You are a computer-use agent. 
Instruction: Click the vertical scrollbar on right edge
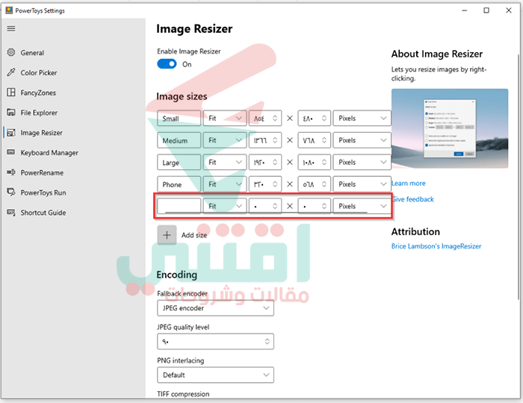pos(519,177)
